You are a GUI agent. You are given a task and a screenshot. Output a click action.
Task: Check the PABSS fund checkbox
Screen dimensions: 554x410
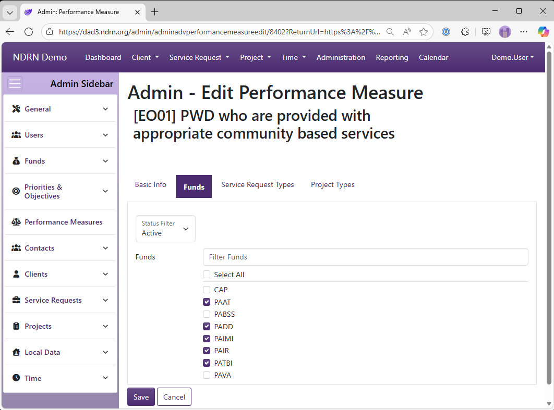click(x=207, y=314)
